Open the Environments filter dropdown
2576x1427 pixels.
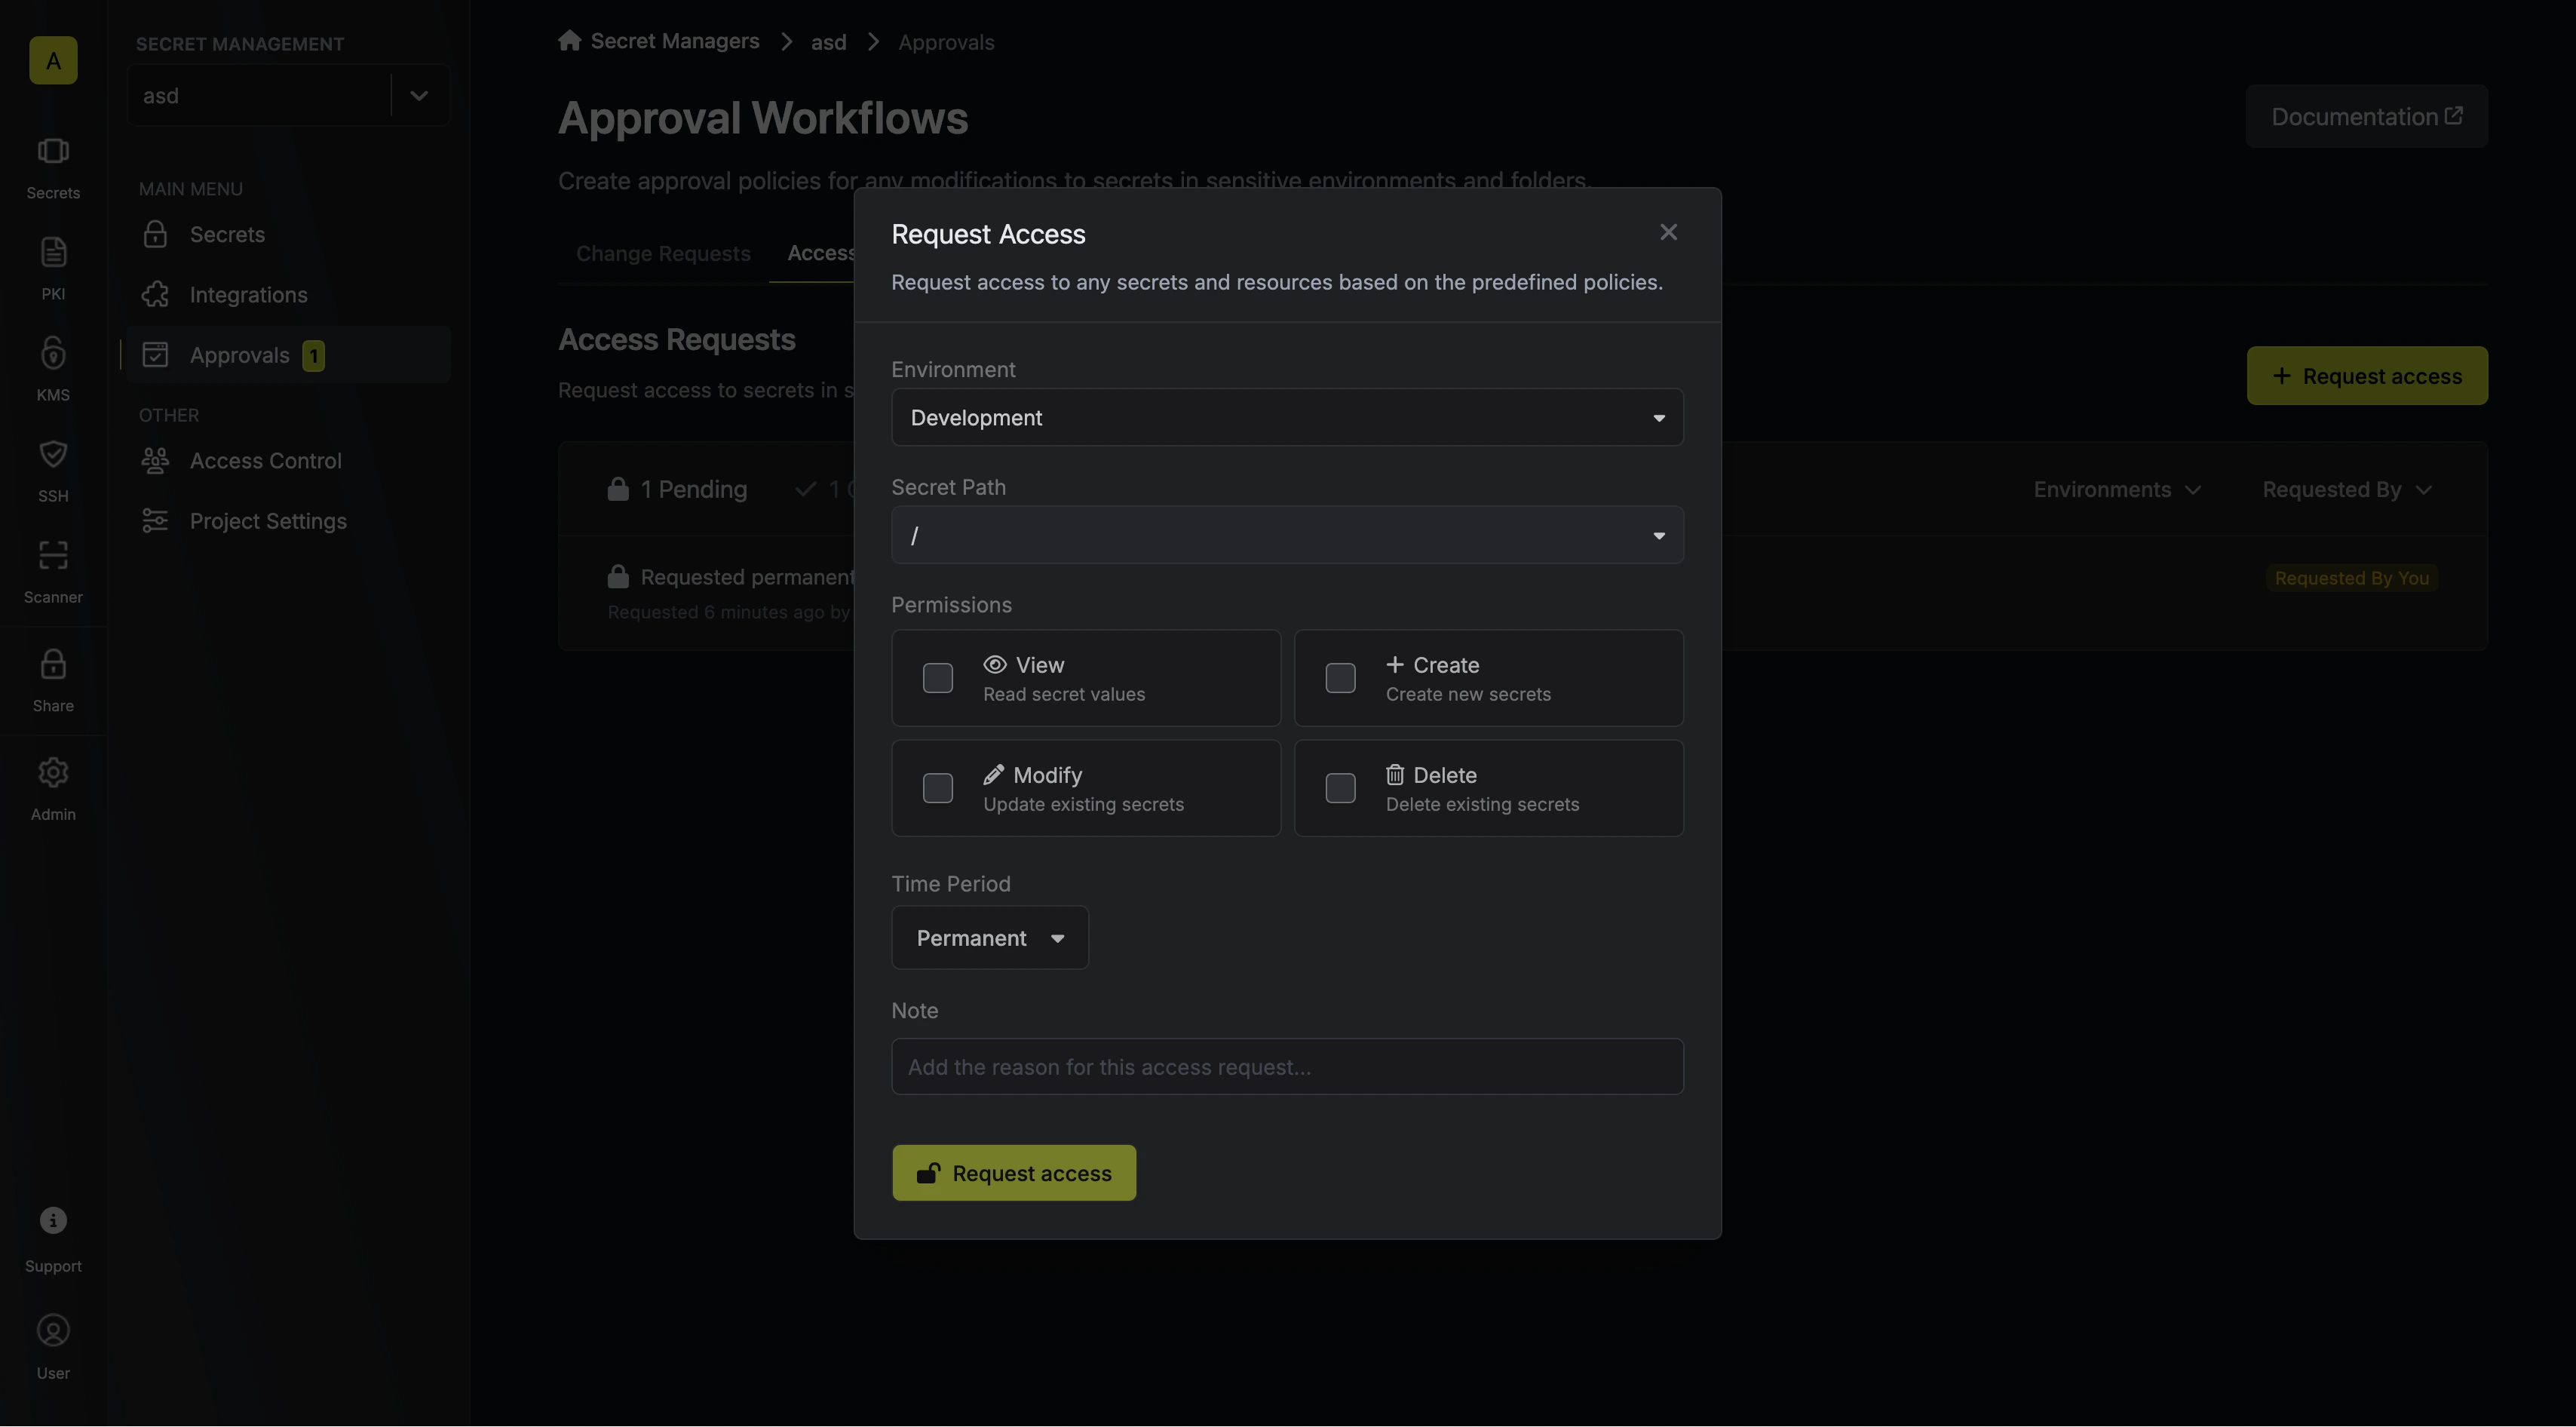[2117, 490]
